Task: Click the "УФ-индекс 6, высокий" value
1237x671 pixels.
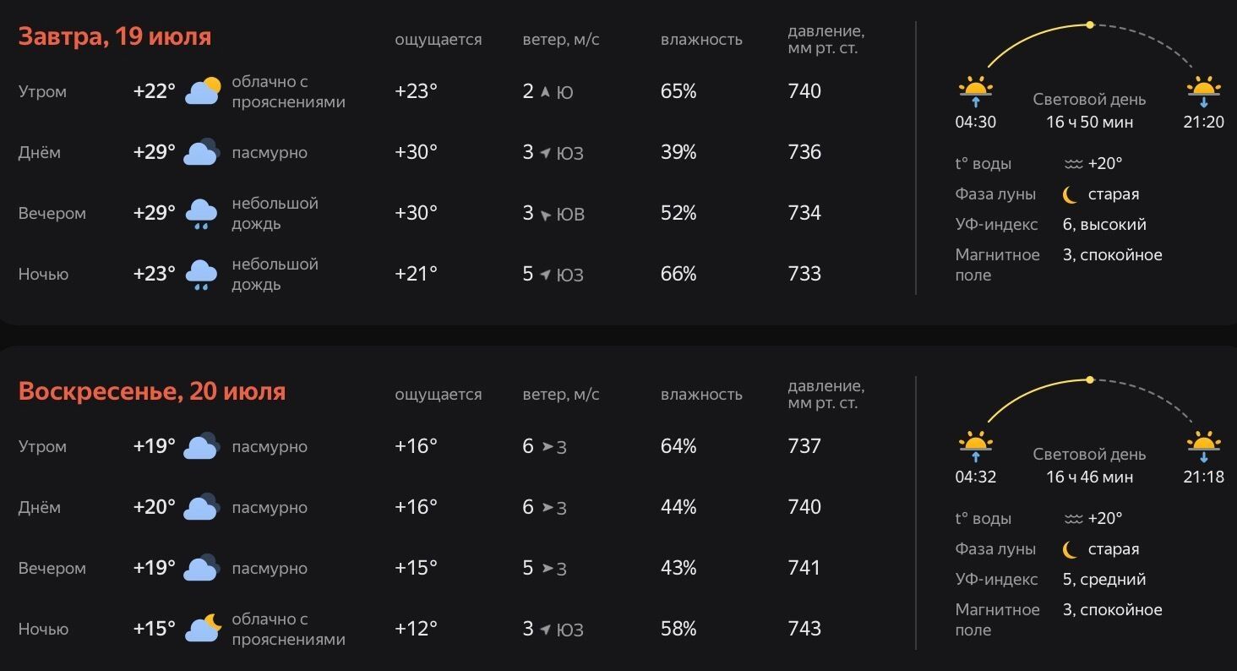Action: pos(1104,225)
